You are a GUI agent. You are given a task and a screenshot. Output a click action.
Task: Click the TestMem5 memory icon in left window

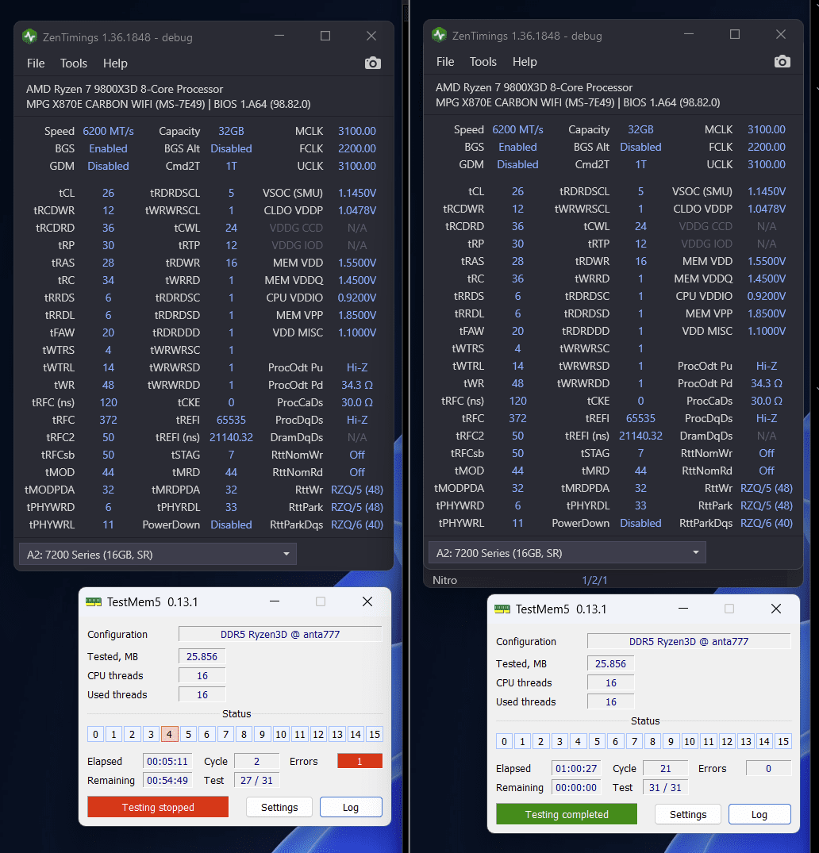pos(94,601)
